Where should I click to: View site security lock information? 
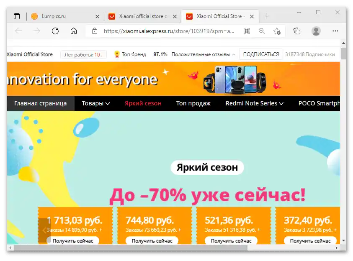(x=95, y=31)
